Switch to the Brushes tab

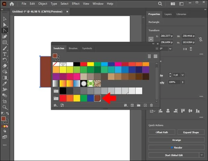click(x=73, y=48)
